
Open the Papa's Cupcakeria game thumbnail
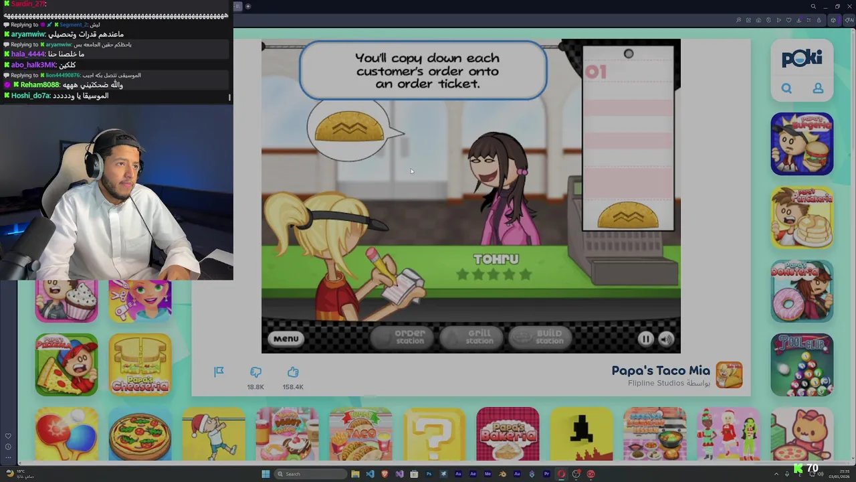tap(66, 301)
